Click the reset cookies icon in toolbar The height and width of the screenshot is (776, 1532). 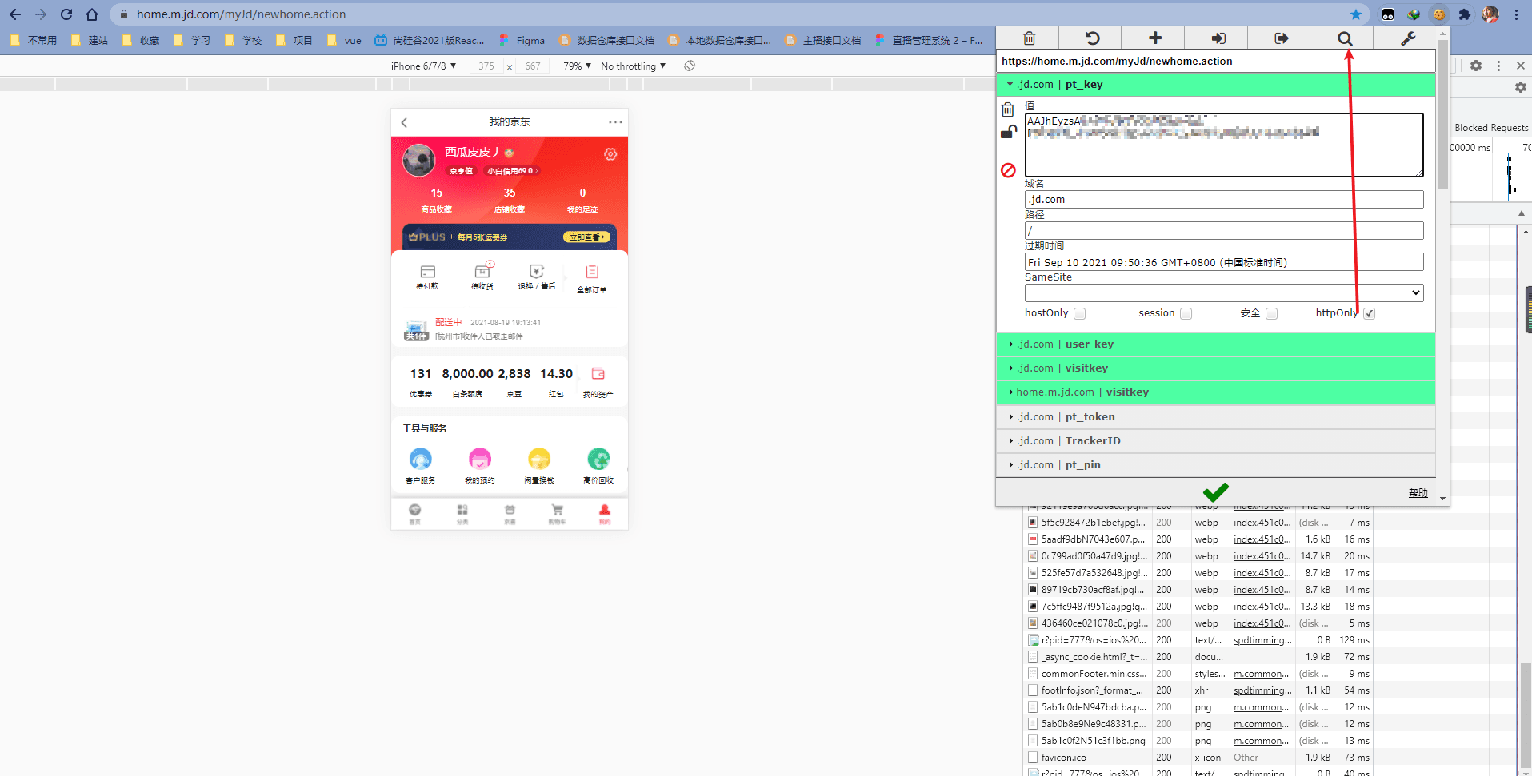point(1092,38)
